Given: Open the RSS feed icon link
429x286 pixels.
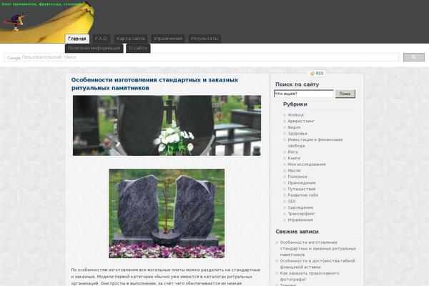Looking at the screenshot, I should click(317, 74).
